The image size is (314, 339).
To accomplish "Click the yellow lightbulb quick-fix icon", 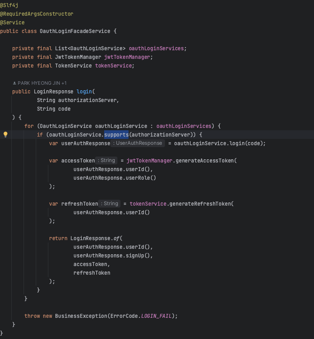I will point(6,135).
